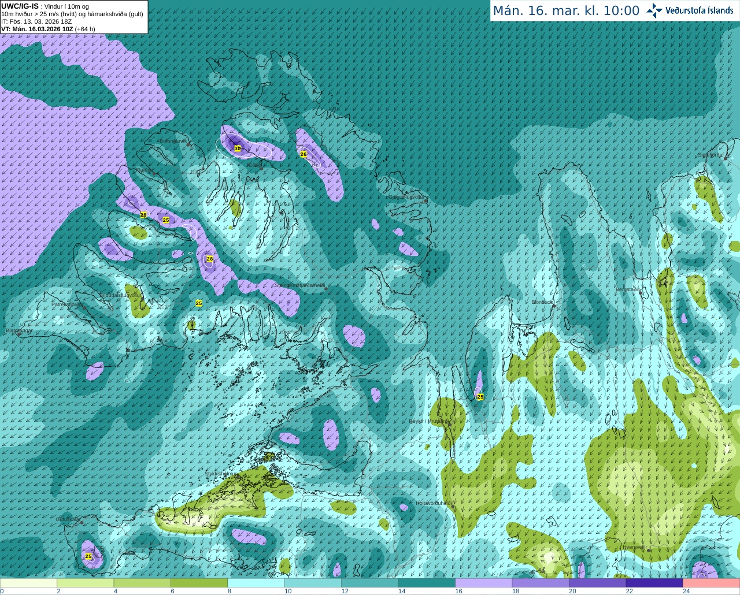
Task: Click the Reykir í Hrútafirði station label
Action: (428, 422)
